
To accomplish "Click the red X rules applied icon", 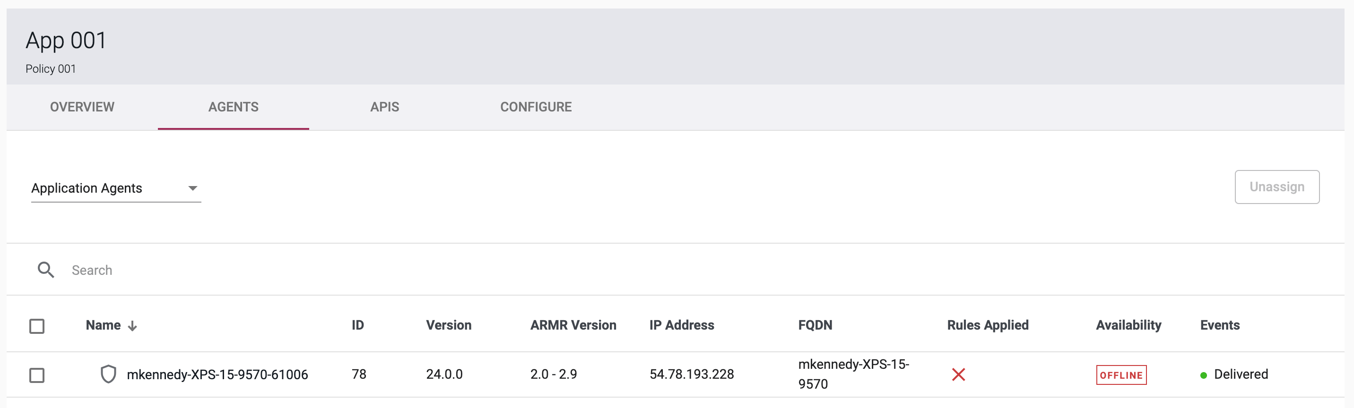I will 958,374.
